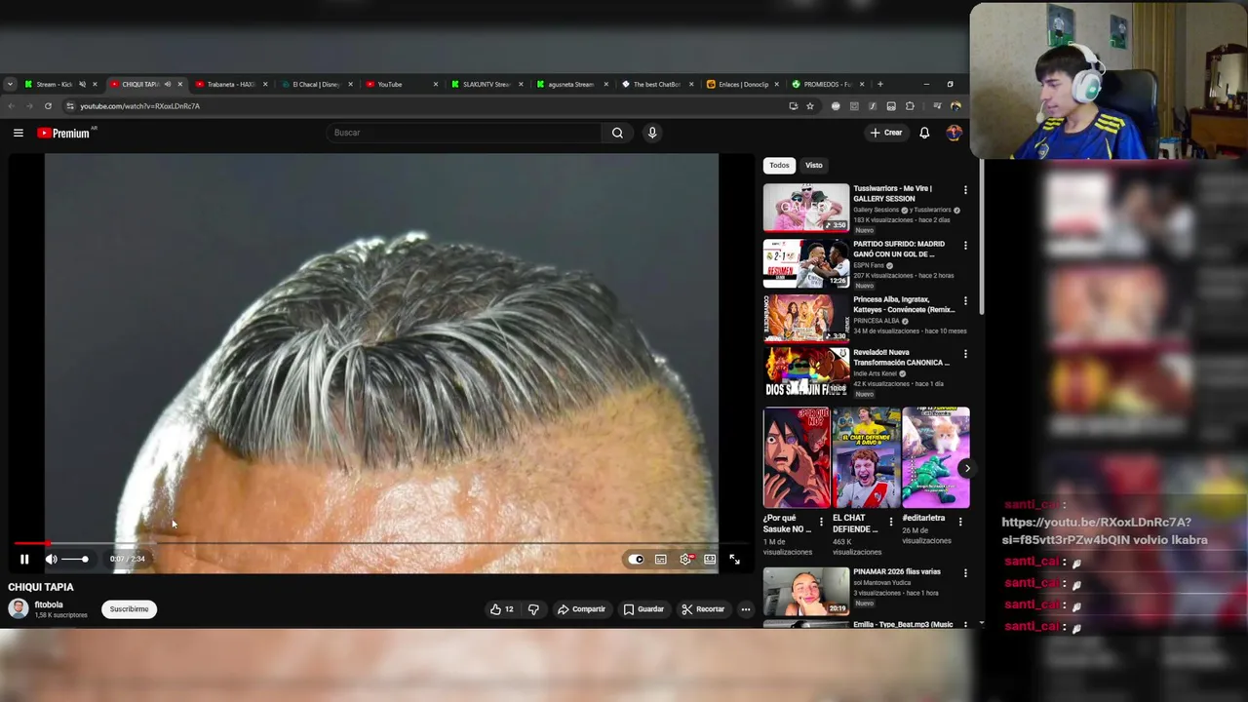Click the Recortar clip button

[703, 609]
